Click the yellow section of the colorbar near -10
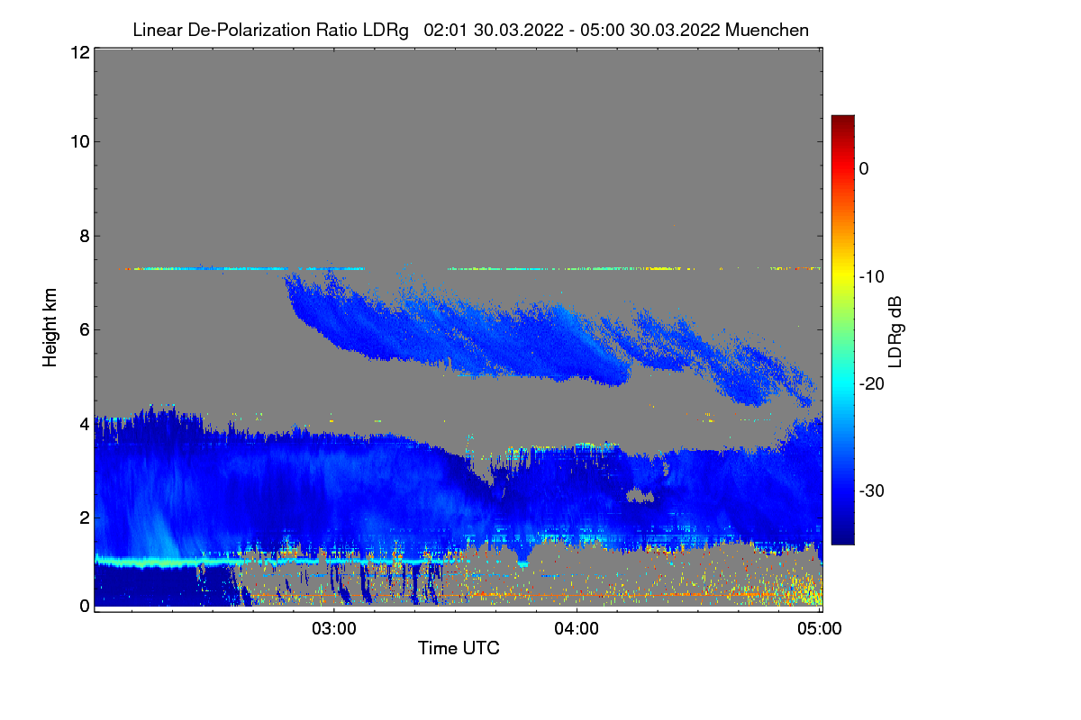This screenshot has width=1081, height=720. point(842,274)
